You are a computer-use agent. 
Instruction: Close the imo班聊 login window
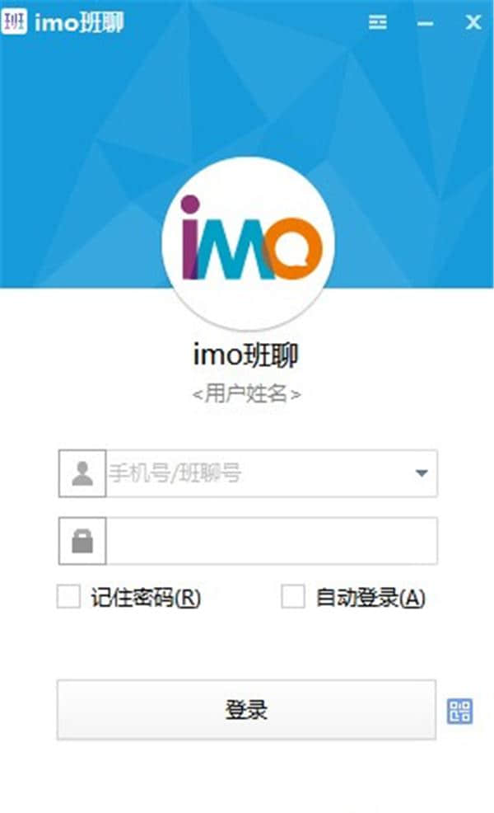pyautogui.click(x=473, y=22)
